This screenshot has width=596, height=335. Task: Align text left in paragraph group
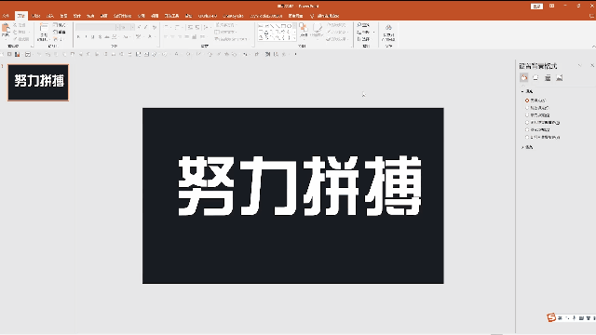click(x=166, y=37)
